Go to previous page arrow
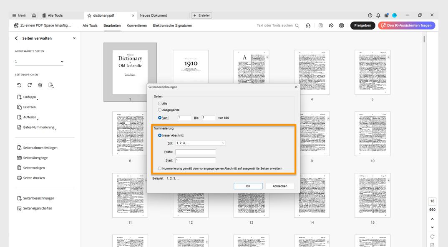Viewport: 448px width, 247px height. 432,219
